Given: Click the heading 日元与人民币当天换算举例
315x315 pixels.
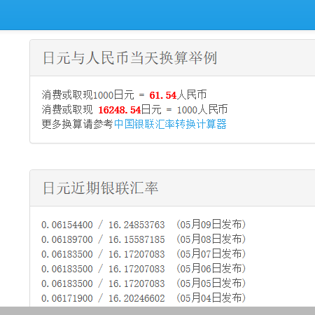Looking at the screenshot, I should click(130, 58).
